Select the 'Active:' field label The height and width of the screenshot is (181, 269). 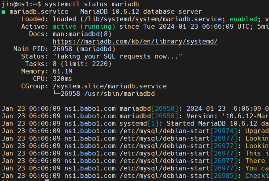pyautogui.click(x=35, y=27)
